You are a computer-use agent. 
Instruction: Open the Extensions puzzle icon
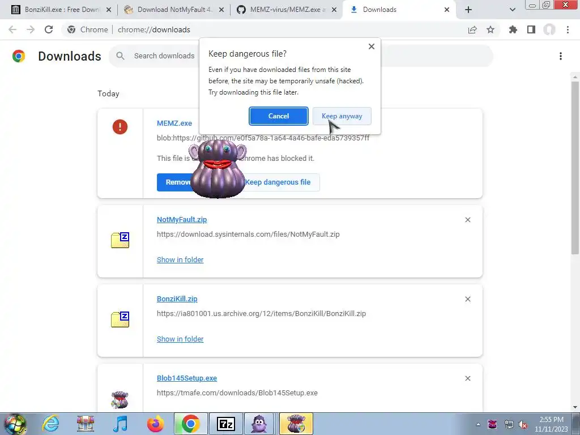513,29
